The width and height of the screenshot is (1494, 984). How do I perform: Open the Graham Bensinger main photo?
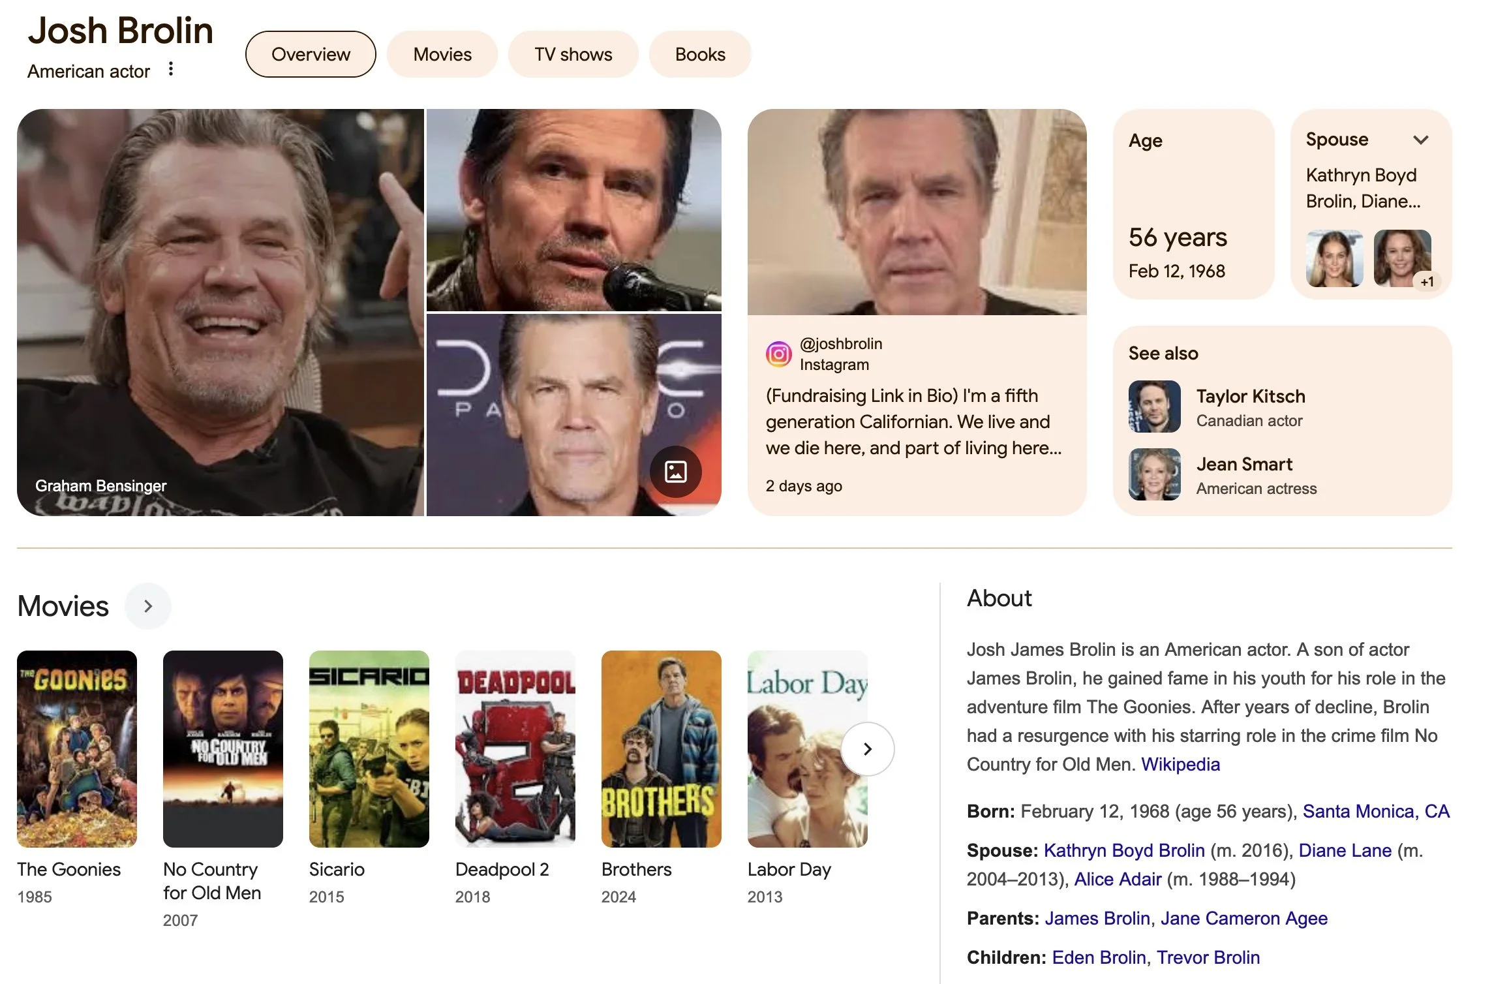tap(221, 312)
